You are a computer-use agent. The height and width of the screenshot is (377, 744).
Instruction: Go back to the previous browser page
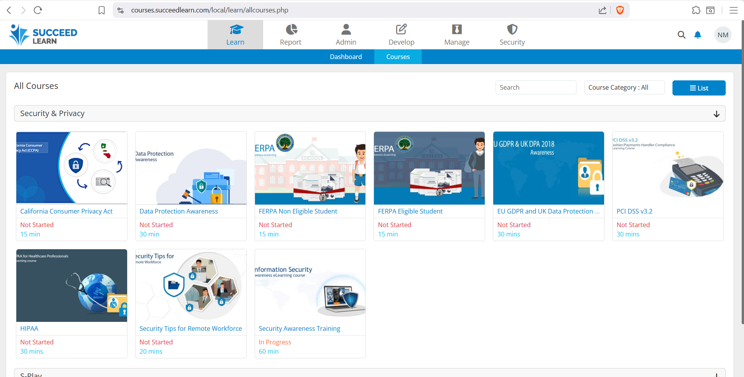pos(9,10)
